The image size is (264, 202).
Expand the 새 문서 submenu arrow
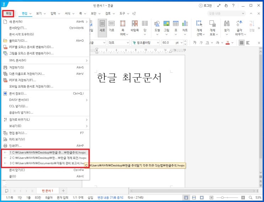[x=87, y=22]
